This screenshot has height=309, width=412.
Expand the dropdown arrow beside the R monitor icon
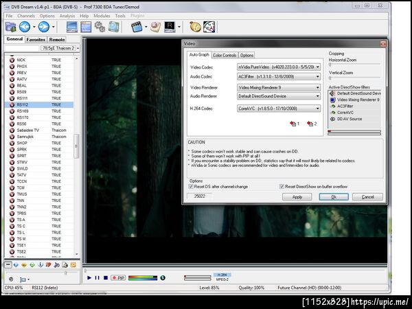tap(179, 27)
